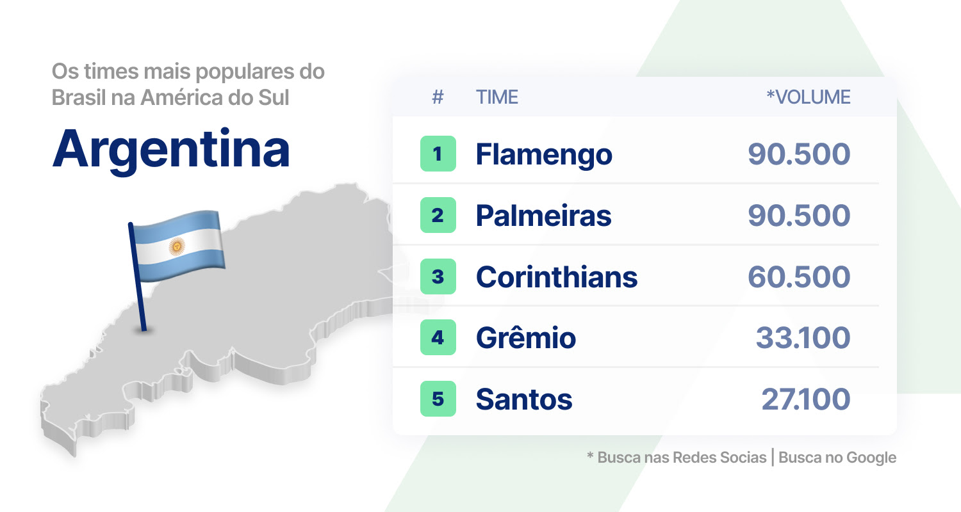The image size is (961, 512).
Task: Click the green rank 1 badge
Action: tap(438, 154)
